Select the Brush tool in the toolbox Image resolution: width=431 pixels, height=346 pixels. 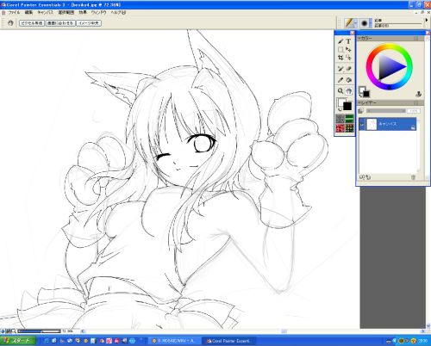340,41
